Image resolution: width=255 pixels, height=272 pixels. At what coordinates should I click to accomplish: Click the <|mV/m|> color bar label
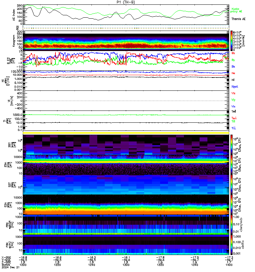point(241,225)
